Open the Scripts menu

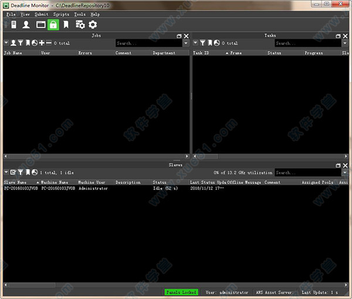point(61,14)
